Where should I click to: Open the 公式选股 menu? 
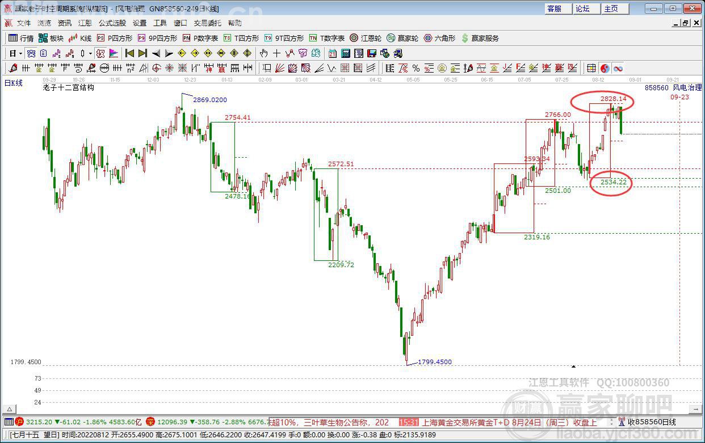(112, 23)
